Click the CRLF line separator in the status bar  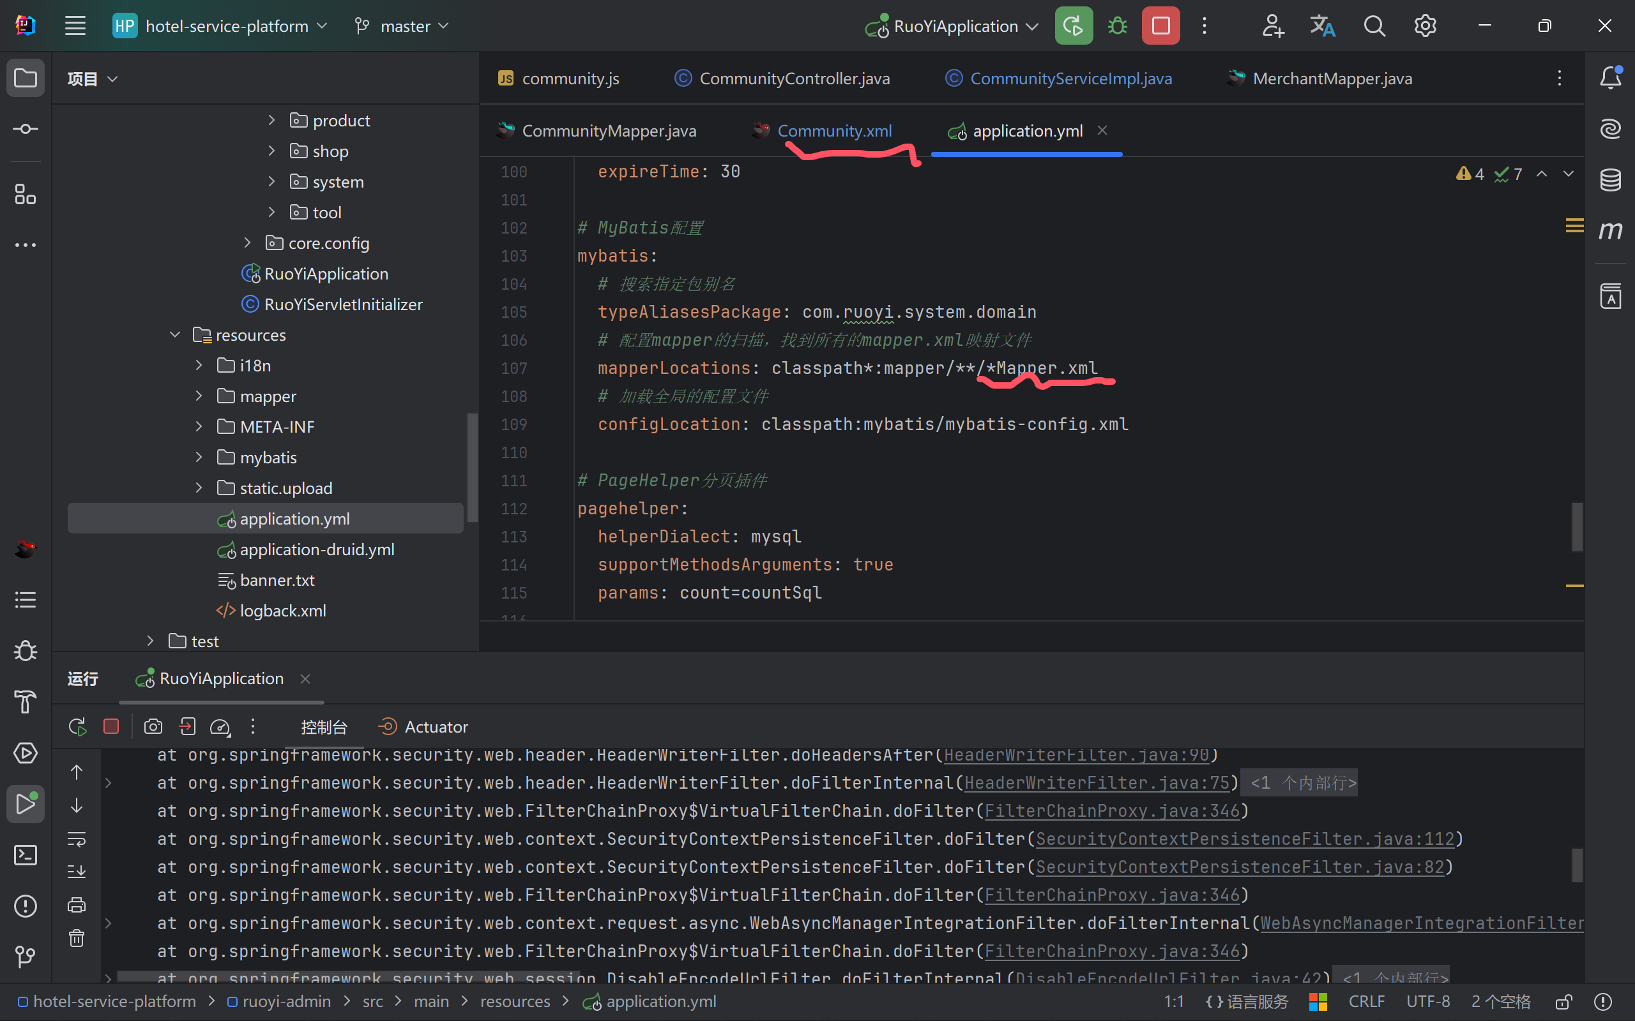click(x=1366, y=1001)
